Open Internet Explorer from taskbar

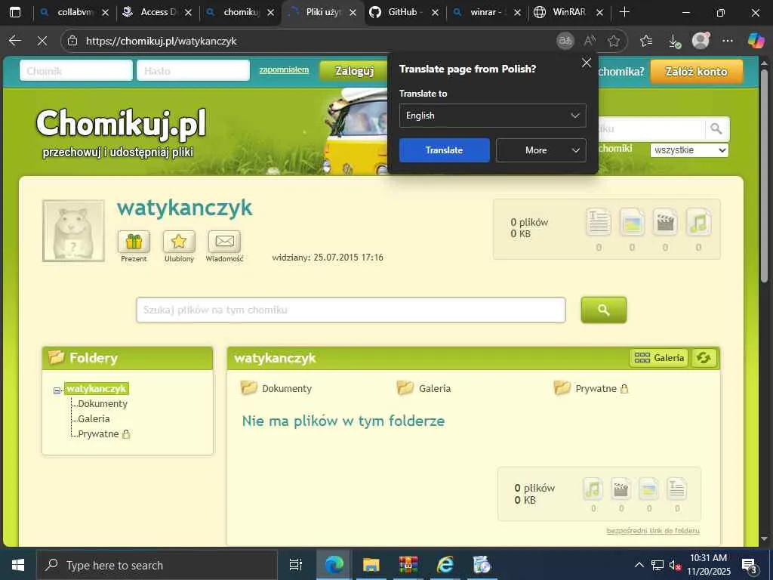(x=445, y=565)
